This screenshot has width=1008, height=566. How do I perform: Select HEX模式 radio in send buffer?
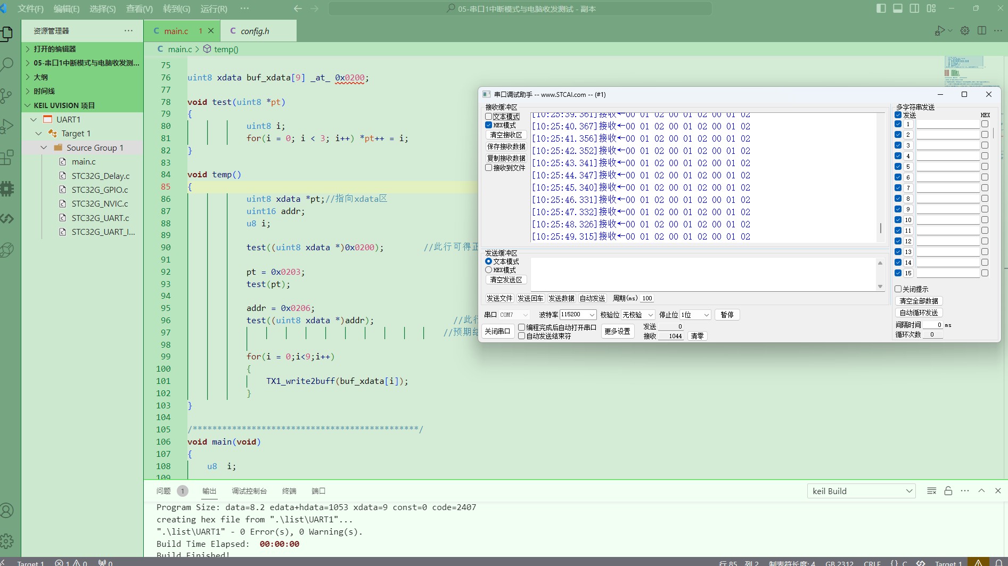point(488,270)
